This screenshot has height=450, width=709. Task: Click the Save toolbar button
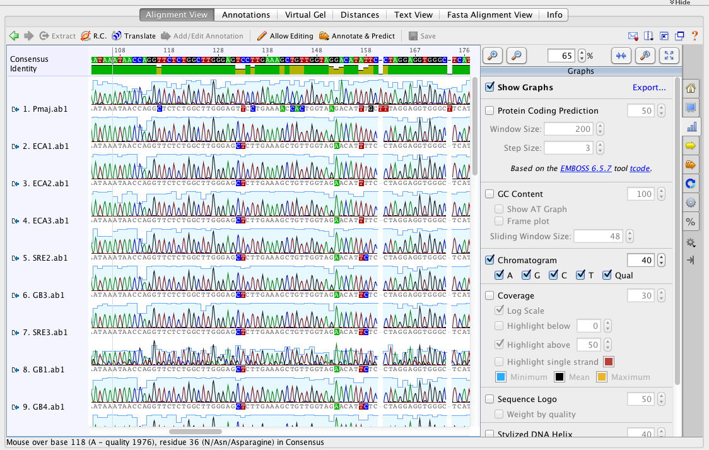coord(422,36)
